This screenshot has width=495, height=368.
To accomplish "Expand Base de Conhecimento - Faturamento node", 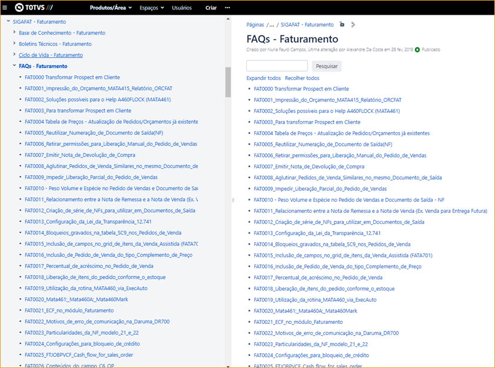I will click(14, 32).
